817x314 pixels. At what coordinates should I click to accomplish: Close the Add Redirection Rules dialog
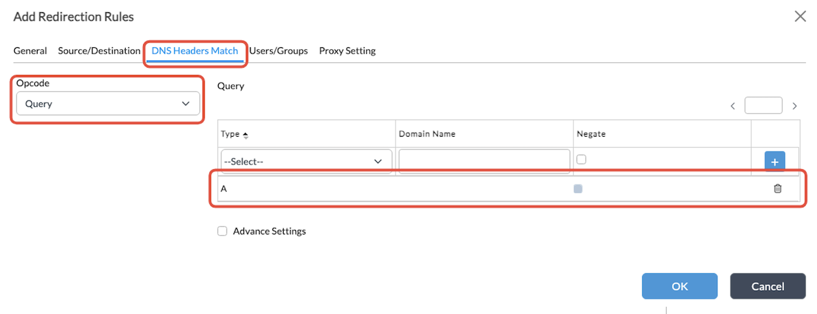800,17
